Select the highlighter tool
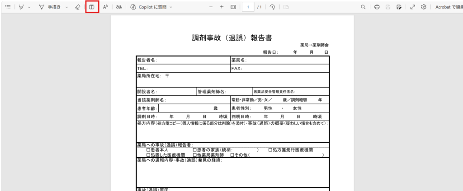The width and height of the screenshot is (463, 191). click(21, 7)
